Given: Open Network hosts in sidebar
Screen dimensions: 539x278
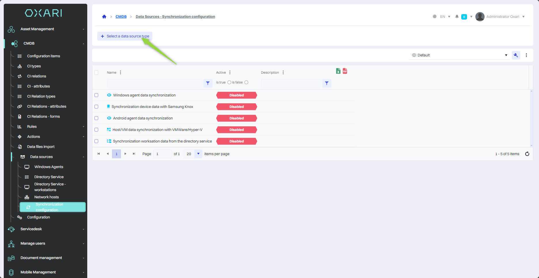Looking at the screenshot, I should pyautogui.click(x=46, y=197).
